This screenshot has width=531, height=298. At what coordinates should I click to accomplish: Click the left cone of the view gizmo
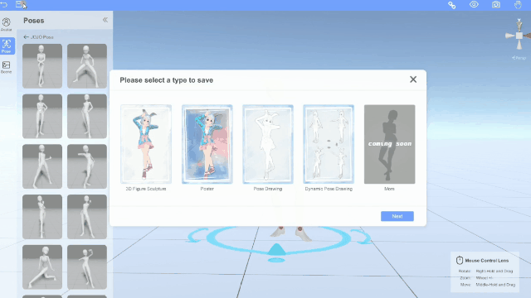click(x=510, y=36)
